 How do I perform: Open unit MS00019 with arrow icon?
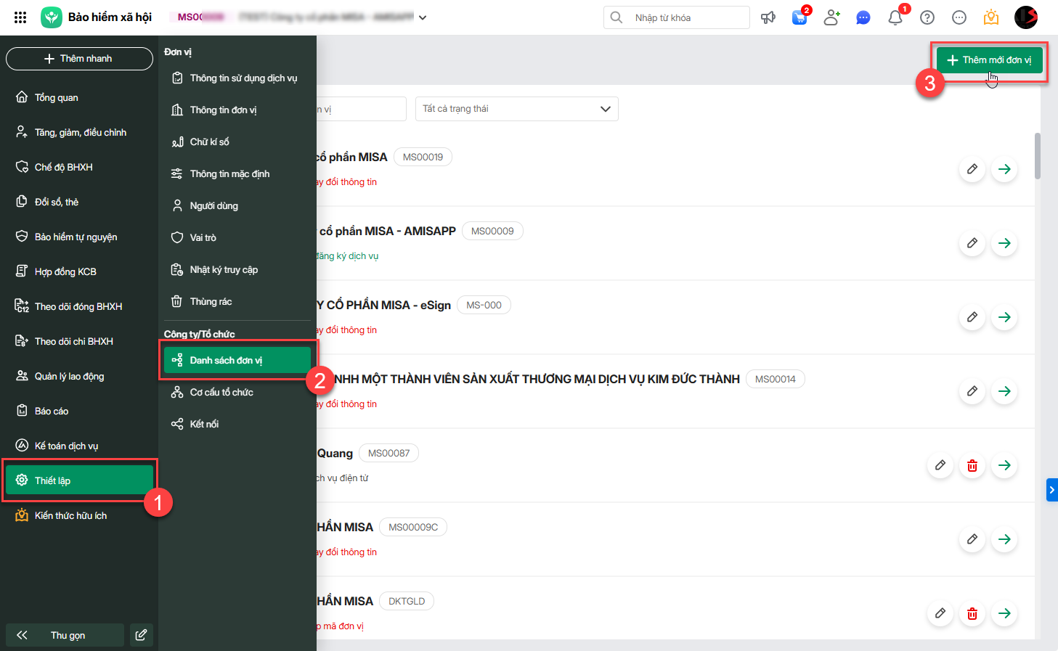pos(1004,169)
